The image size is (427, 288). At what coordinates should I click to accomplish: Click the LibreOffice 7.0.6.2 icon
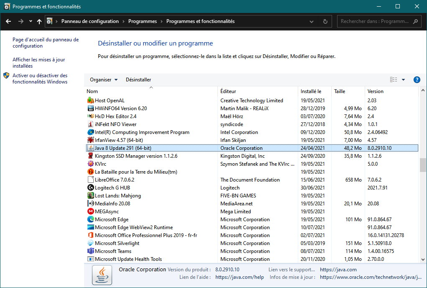pyautogui.click(x=90, y=179)
